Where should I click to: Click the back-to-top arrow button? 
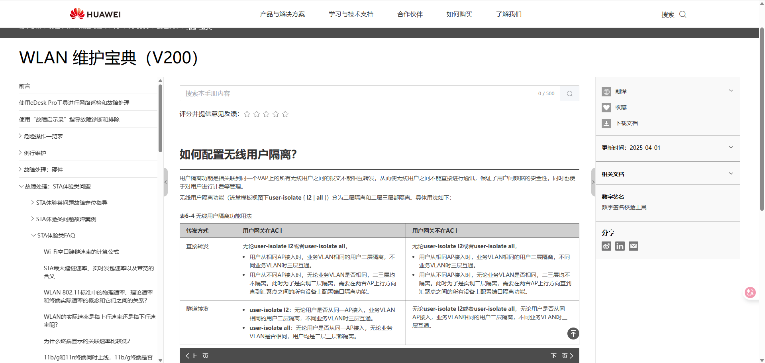(573, 334)
